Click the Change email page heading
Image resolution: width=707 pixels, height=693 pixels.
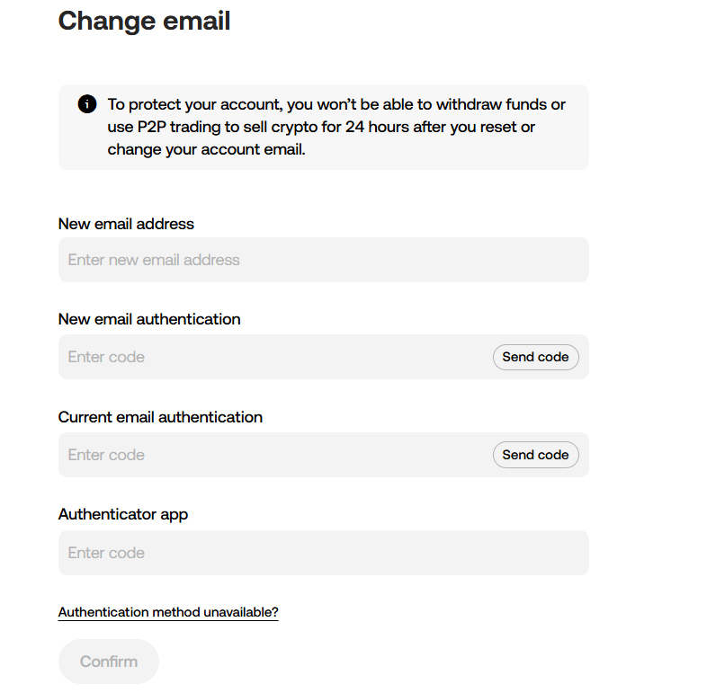tap(144, 22)
